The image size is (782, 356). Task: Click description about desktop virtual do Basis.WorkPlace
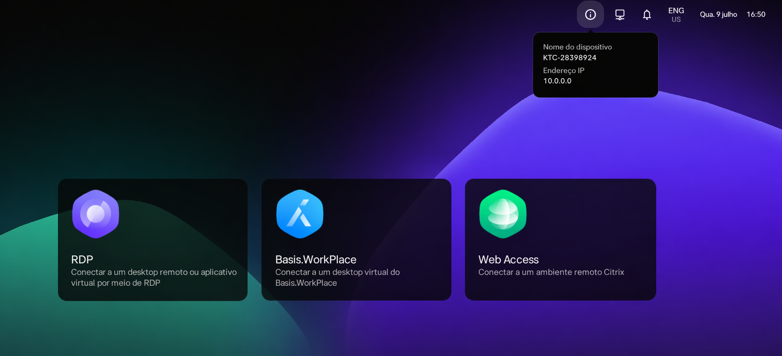coord(337,277)
